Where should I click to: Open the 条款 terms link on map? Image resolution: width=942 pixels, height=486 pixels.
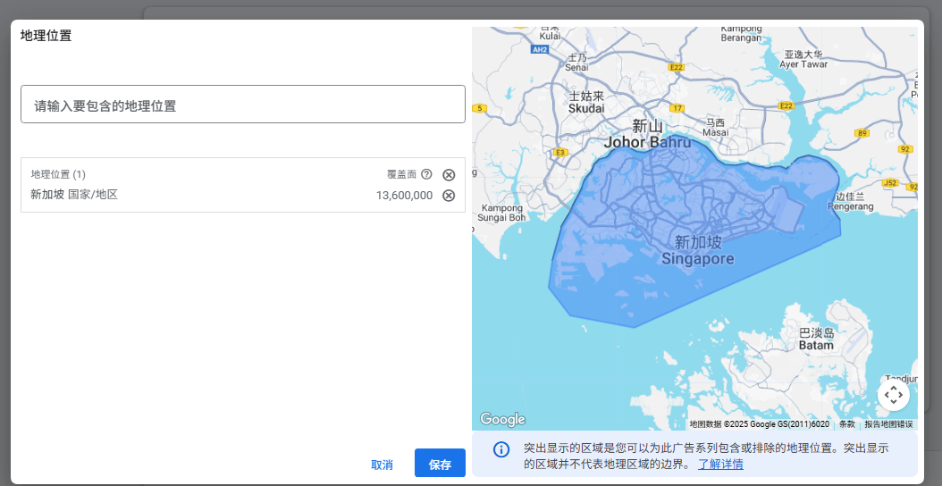pos(846,424)
